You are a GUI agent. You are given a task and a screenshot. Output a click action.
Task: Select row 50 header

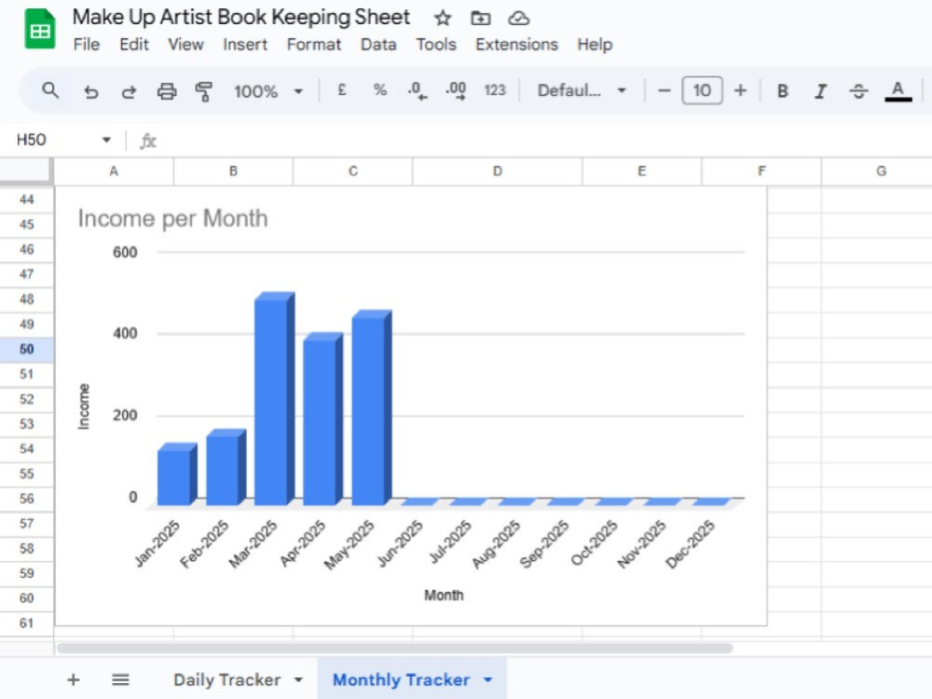pyautogui.click(x=27, y=349)
